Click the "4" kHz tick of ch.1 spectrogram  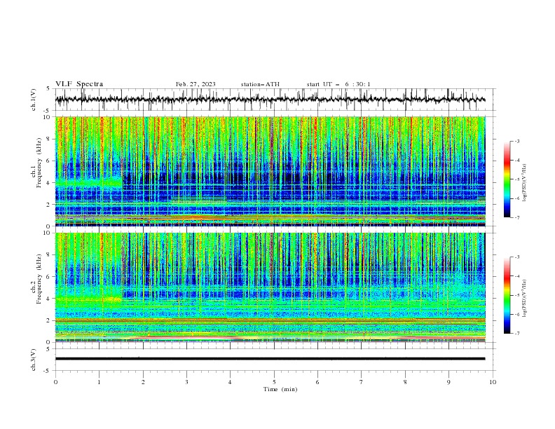point(48,183)
